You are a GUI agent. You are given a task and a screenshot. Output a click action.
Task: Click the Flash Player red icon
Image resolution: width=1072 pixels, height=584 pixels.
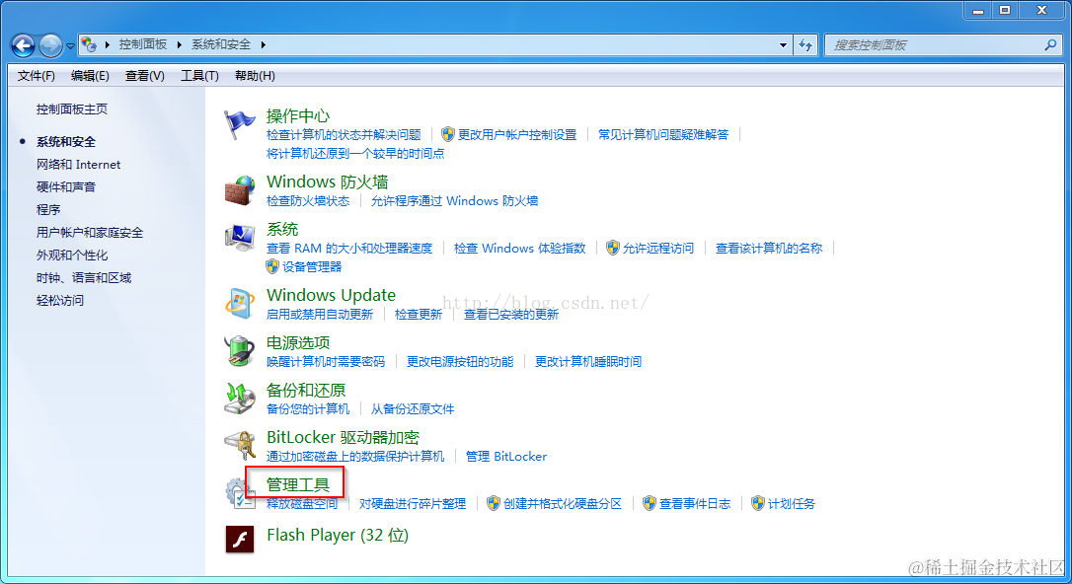240,539
